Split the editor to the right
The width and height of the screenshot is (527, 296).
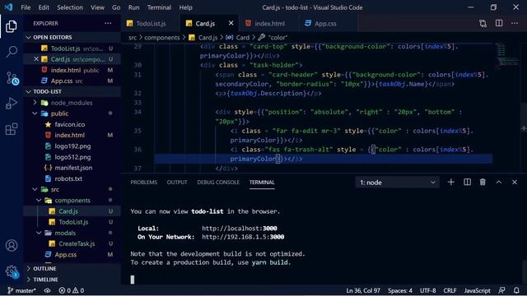[x=499, y=23]
